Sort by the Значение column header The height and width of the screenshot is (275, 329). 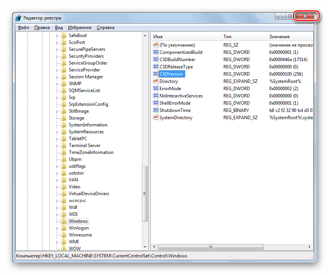(290, 37)
